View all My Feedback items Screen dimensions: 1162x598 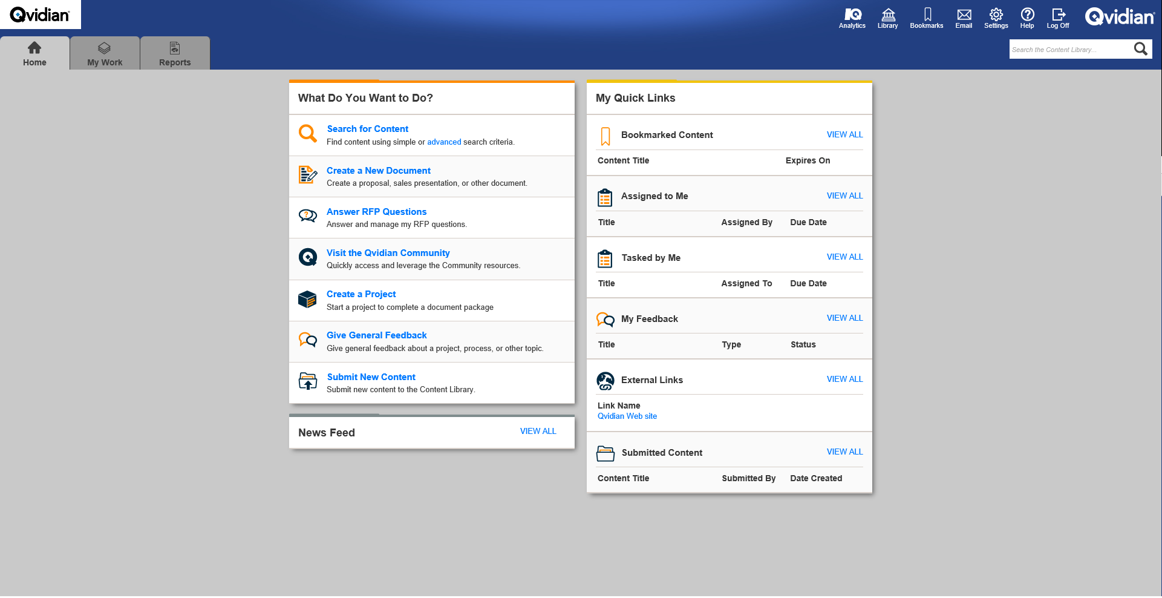tap(845, 318)
